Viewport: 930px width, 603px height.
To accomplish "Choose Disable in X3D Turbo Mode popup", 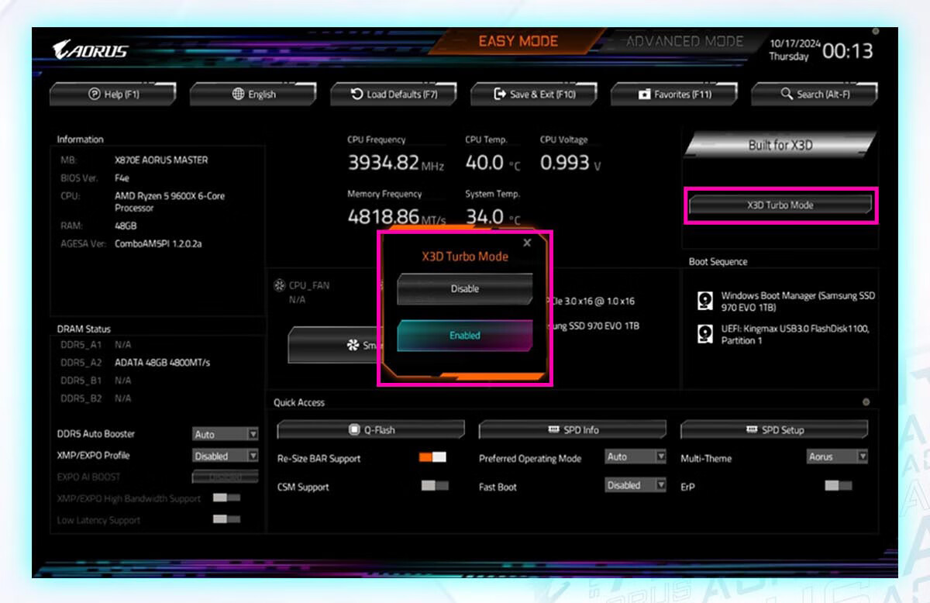I will tap(465, 288).
